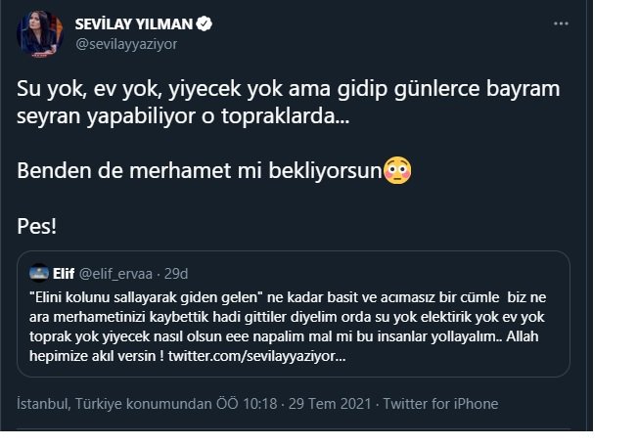Click the SEVİLAY YILMAN display name
The image size is (638, 446).
pos(134,24)
